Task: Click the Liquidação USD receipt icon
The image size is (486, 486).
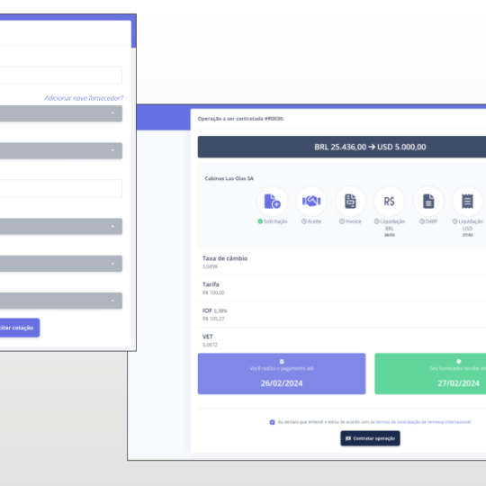Action: pyautogui.click(x=467, y=202)
